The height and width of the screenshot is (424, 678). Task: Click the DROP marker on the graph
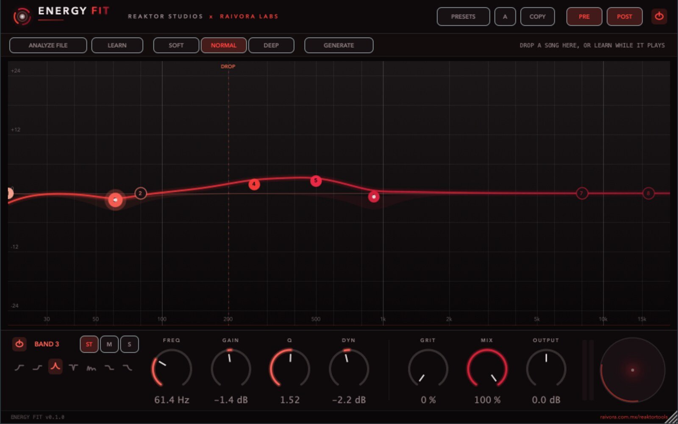click(x=228, y=66)
